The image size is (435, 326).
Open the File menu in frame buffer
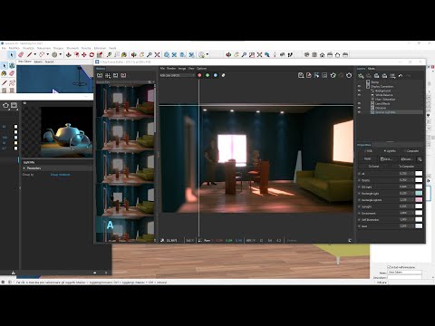pos(162,69)
